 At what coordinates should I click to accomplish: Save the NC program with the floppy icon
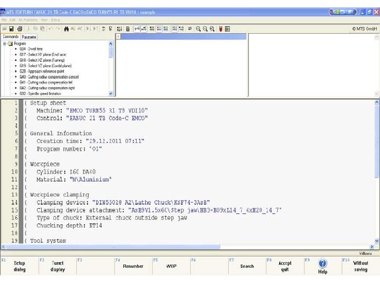tap(12, 29)
